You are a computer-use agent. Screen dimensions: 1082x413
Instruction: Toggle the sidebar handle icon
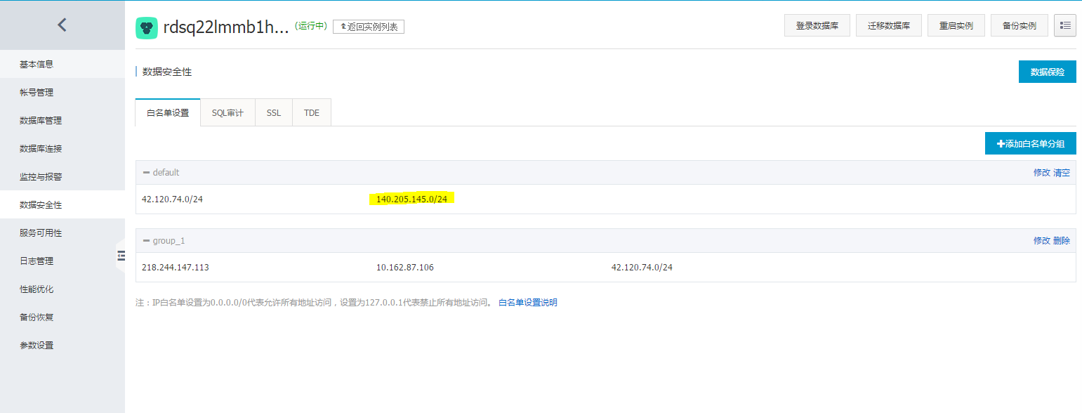pos(121,255)
